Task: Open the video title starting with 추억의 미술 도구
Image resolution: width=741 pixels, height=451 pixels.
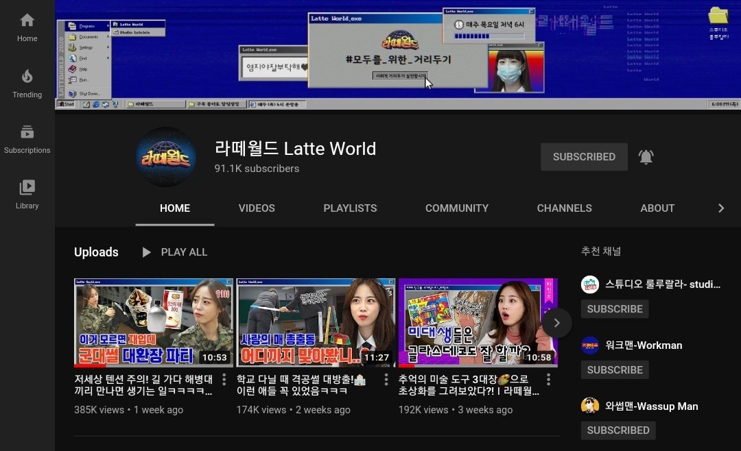Action: (x=469, y=385)
